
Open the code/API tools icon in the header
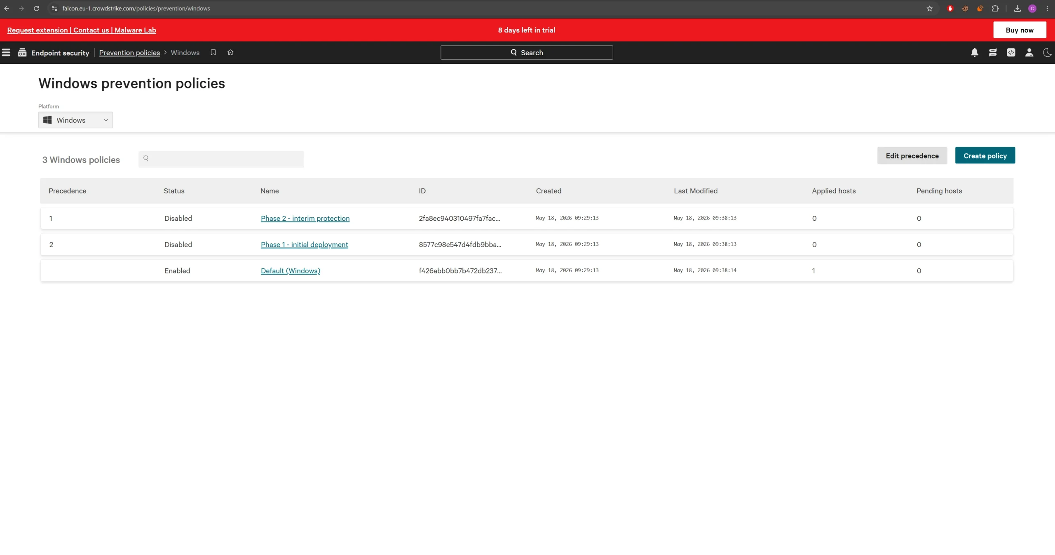[x=1011, y=52]
